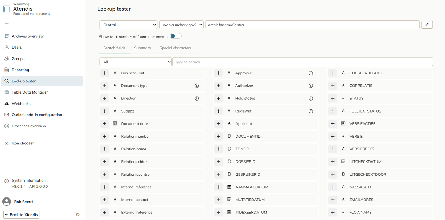
Task: Open Table Data Manager in sidebar
Action: click(42, 92)
